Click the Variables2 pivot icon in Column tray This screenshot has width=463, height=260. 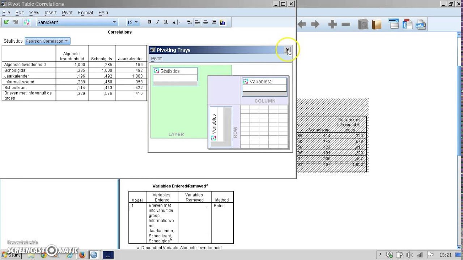246,82
